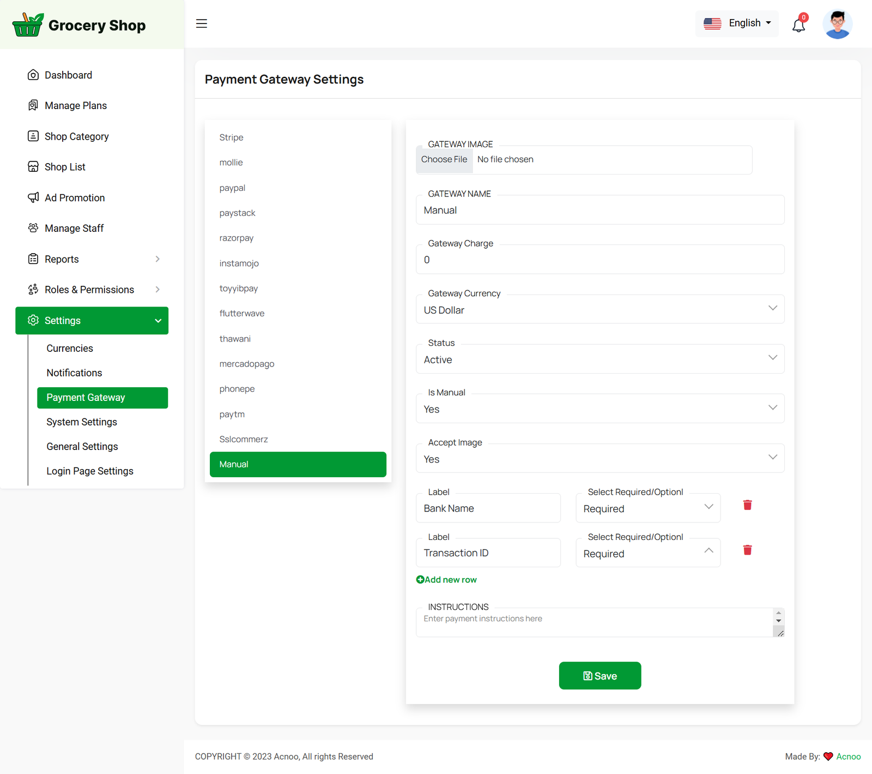Open the notifications bell

point(798,25)
